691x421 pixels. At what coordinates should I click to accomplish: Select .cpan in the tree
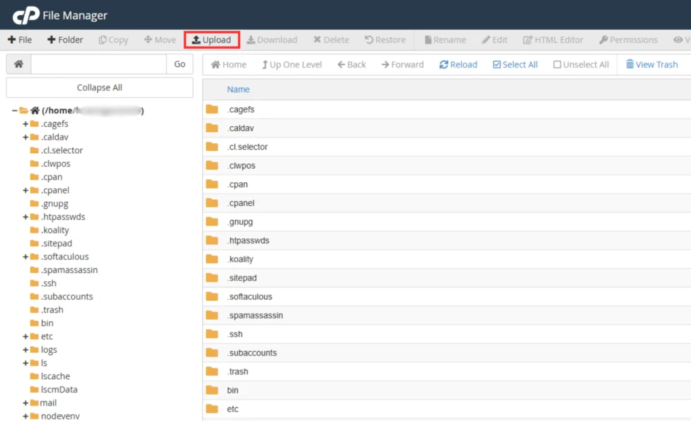point(51,177)
